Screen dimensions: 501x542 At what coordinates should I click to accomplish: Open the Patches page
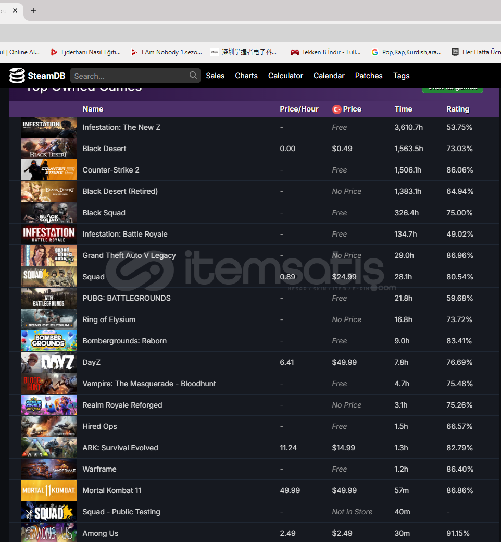point(369,76)
